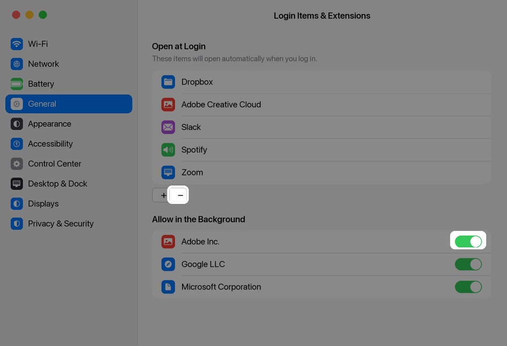Click the Control Center icon
The width and height of the screenshot is (507, 346).
pos(16,164)
